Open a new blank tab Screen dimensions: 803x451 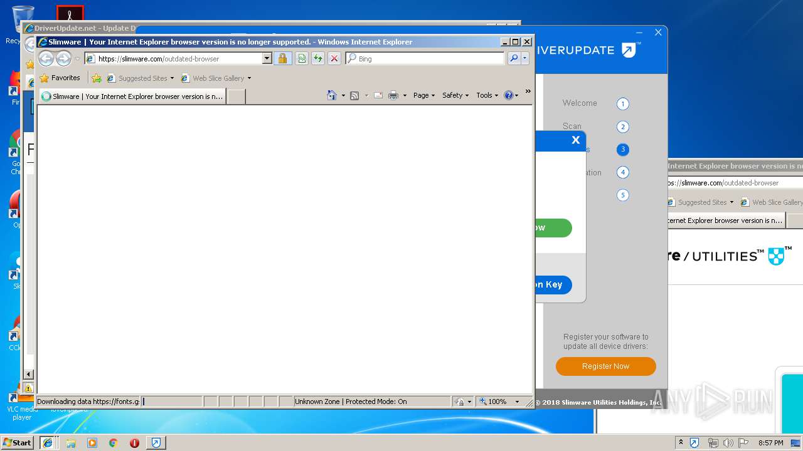point(236,96)
